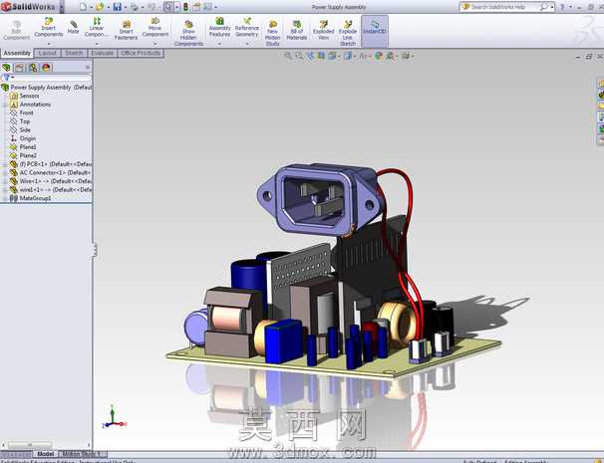Screen dimensions: 604x463
Task: Open the FeatureManager design tree tab
Action: (7, 68)
